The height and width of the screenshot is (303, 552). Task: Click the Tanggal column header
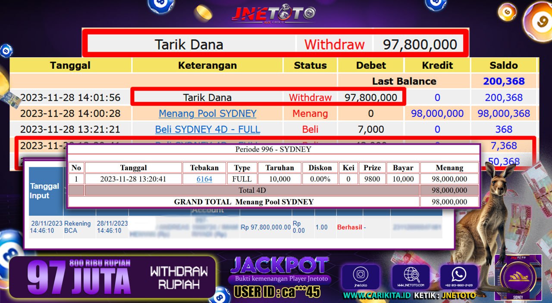tap(70, 65)
